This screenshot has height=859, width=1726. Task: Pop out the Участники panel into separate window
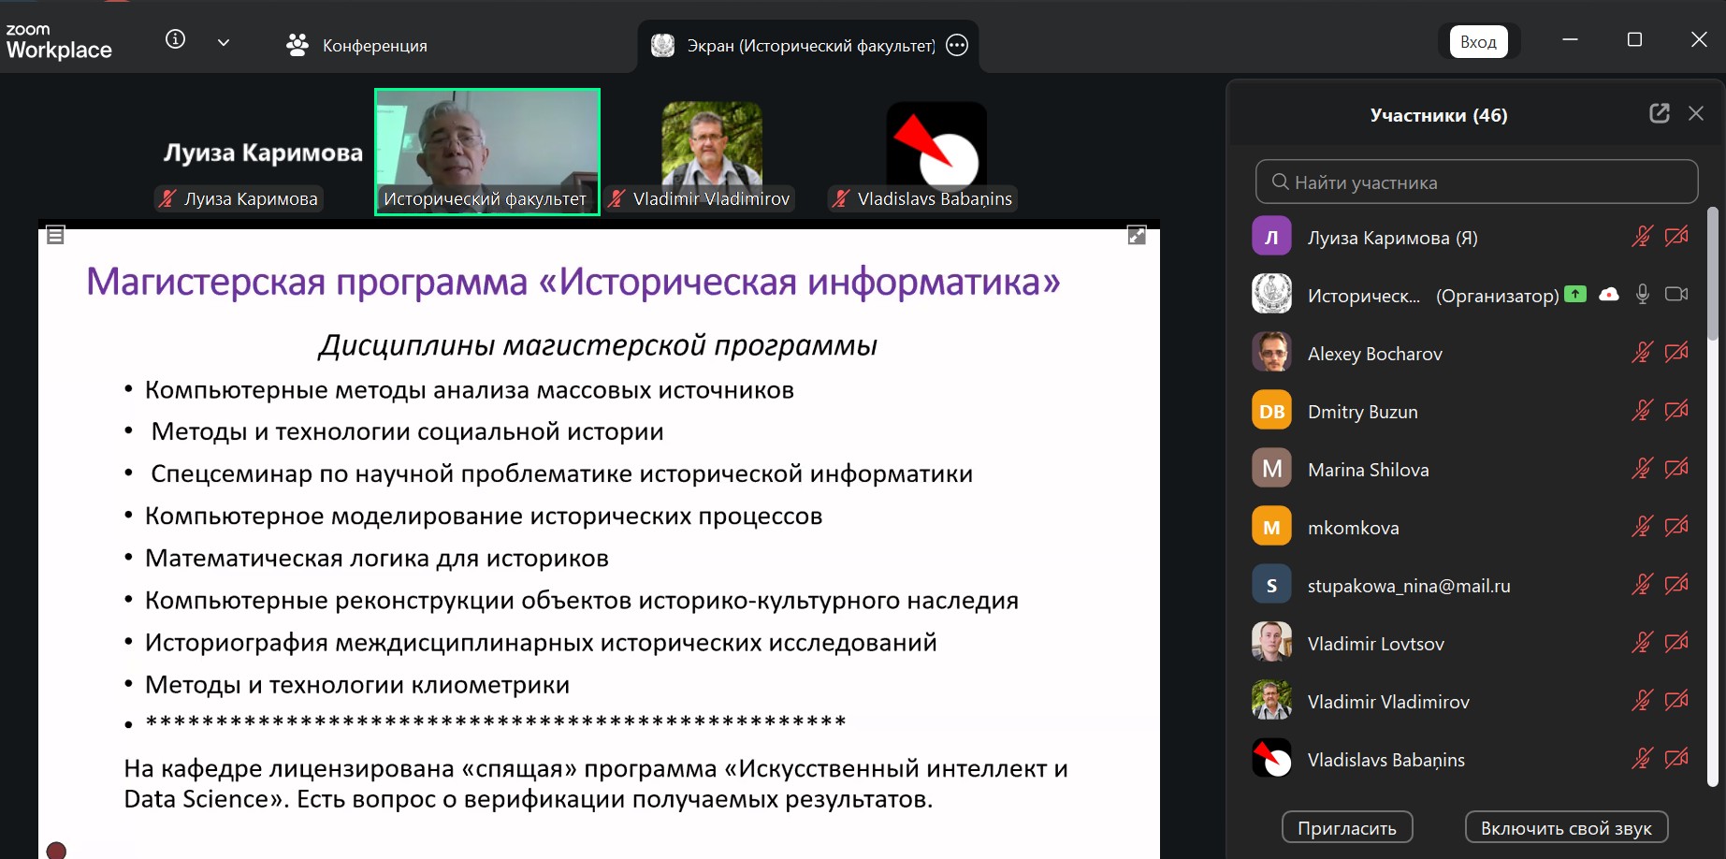[x=1660, y=113]
